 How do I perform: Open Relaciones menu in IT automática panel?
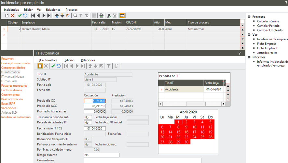[x=88, y=60]
